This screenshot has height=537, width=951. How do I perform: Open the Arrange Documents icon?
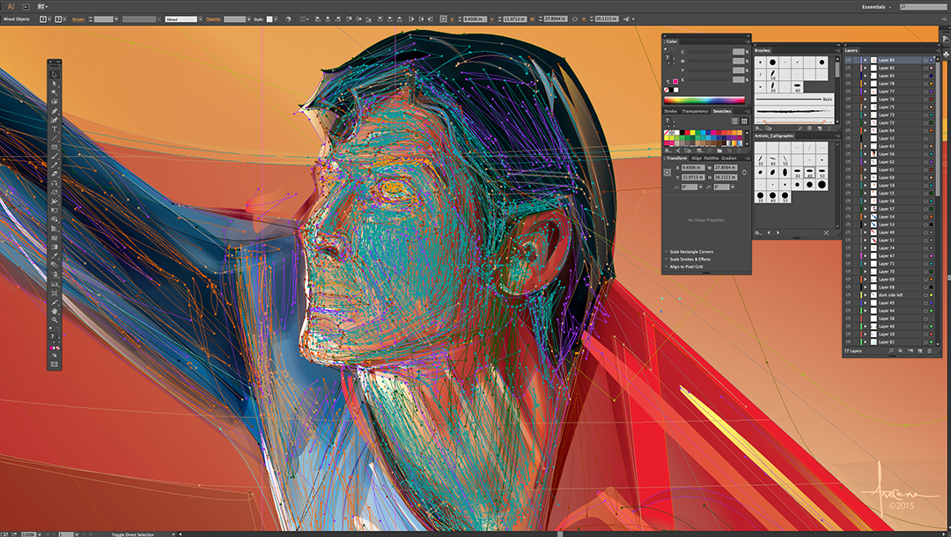(42, 7)
